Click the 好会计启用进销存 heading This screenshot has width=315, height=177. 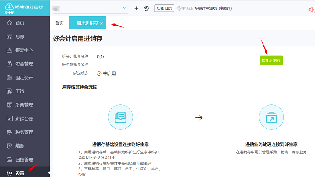pyautogui.click(x=78, y=39)
